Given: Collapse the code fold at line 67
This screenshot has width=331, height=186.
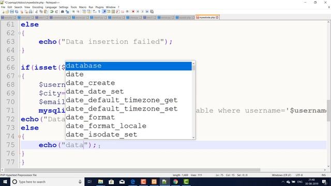Looking at the screenshot, I should tap(20, 76).
